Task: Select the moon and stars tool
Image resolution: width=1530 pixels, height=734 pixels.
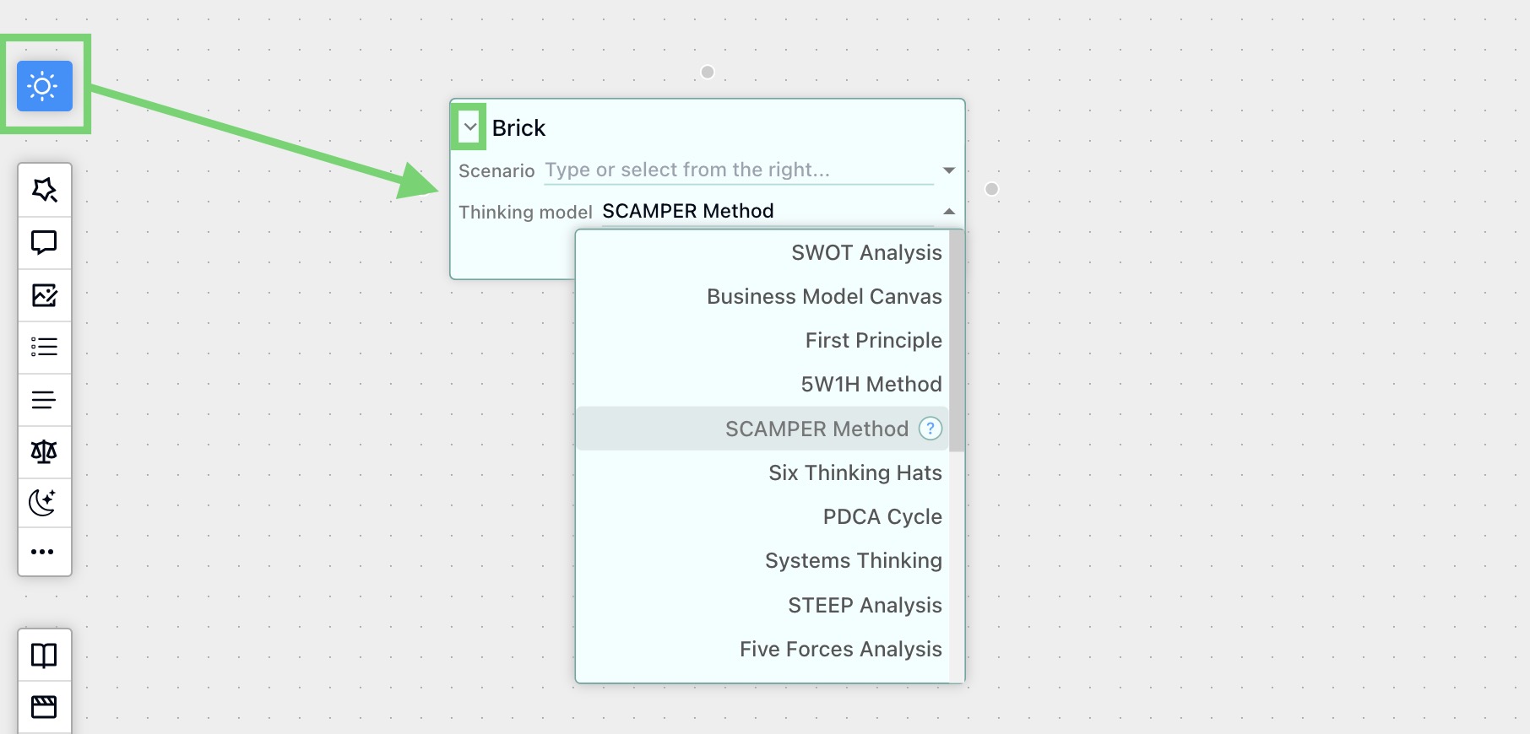Action: click(x=44, y=503)
